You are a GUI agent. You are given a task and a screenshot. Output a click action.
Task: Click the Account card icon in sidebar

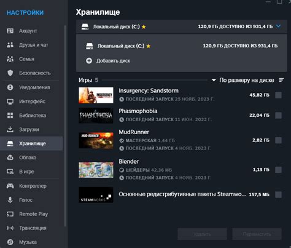pyautogui.click(x=10, y=31)
